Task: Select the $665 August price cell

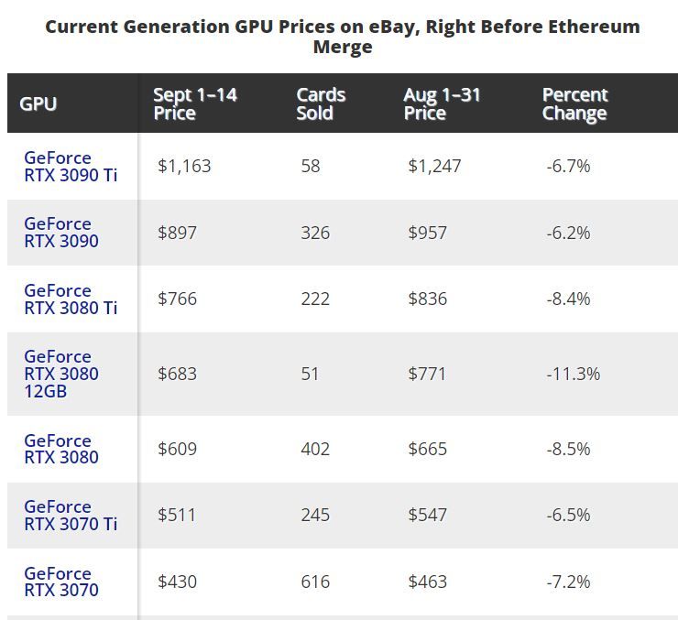Action: pos(427,449)
